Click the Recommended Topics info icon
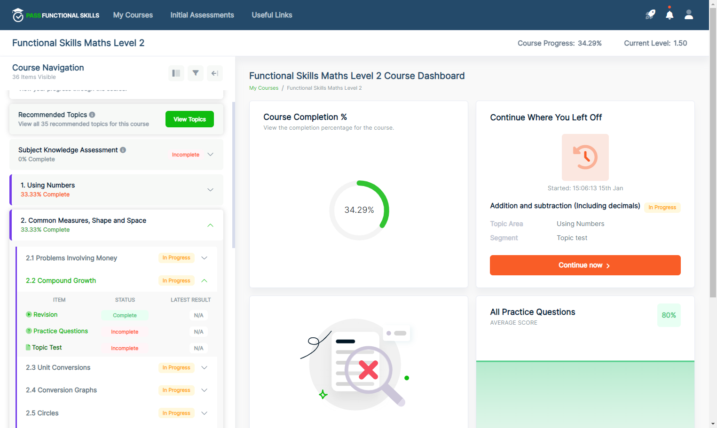This screenshot has height=428, width=717. [x=92, y=115]
